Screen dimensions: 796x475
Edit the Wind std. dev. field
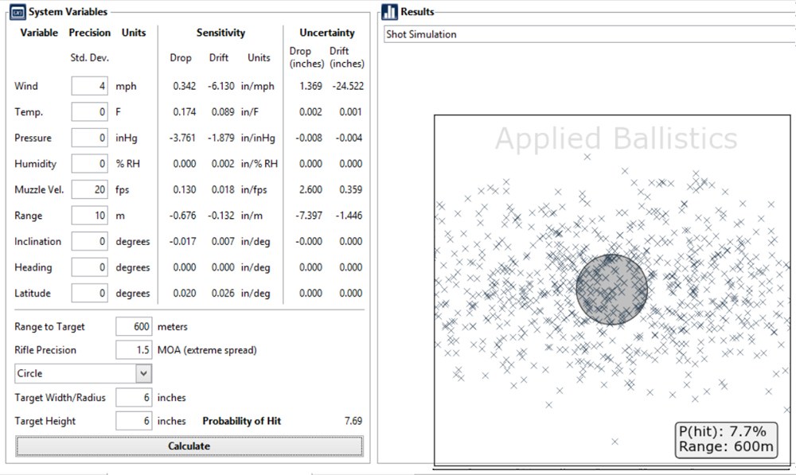(x=89, y=86)
